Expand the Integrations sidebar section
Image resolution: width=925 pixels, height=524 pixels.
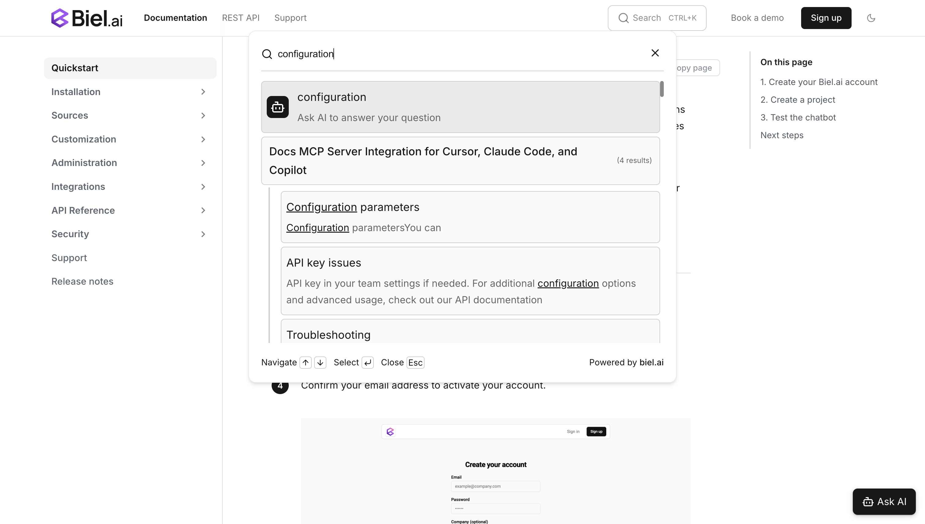pyautogui.click(x=203, y=187)
